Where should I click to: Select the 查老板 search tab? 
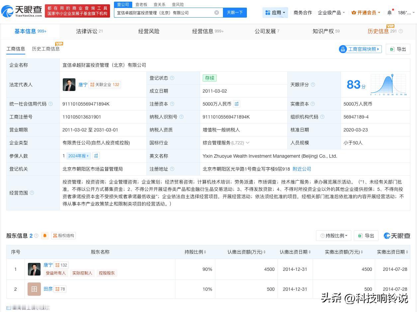(141, 5)
